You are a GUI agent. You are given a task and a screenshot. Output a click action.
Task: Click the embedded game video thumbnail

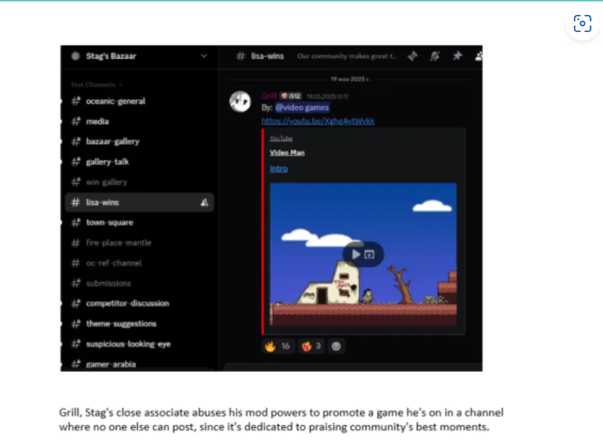pyautogui.click(x=363, y=255)
